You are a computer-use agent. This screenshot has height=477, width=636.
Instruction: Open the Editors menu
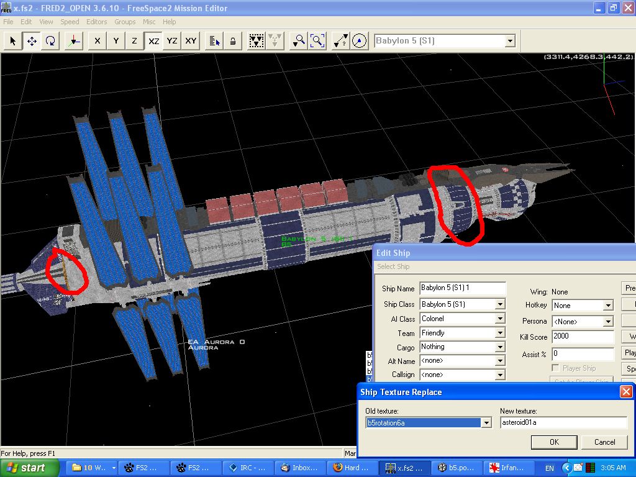click(96, 22)
